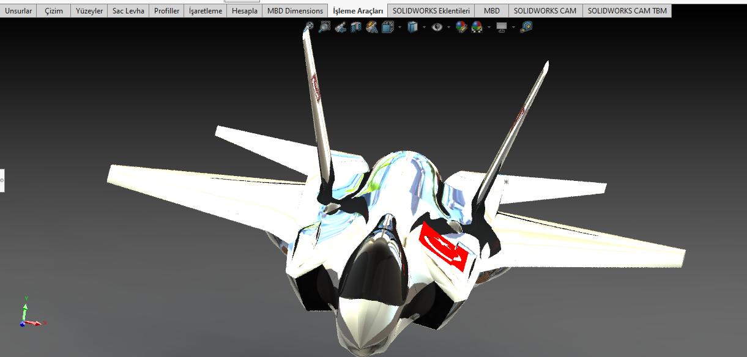Expand the collapsed left panel handle

[2, 180]
